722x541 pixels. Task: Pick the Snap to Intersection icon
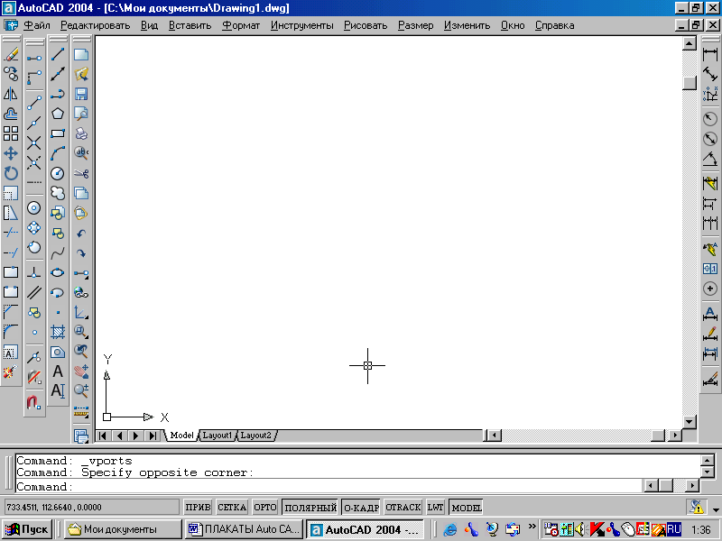click(34, 142)
